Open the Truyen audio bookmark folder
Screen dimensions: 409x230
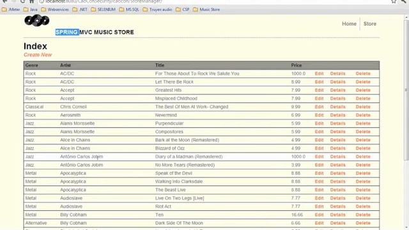158,10
